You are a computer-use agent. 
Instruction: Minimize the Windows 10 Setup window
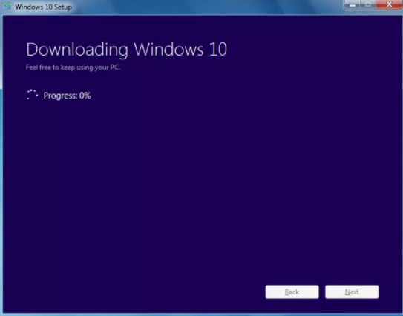pos(353,5)
